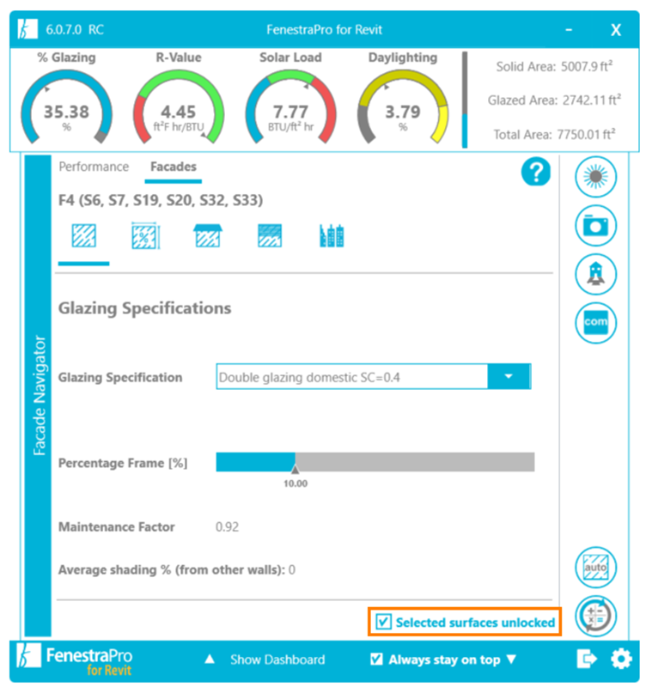Image resolution: width=646 pixels, height=693 pixels.
Task: Click the Solar Load gauge
Action: (290, 106)
